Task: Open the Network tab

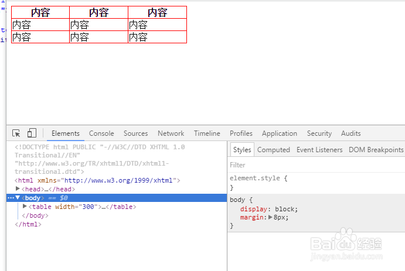Action: (171, 133)
